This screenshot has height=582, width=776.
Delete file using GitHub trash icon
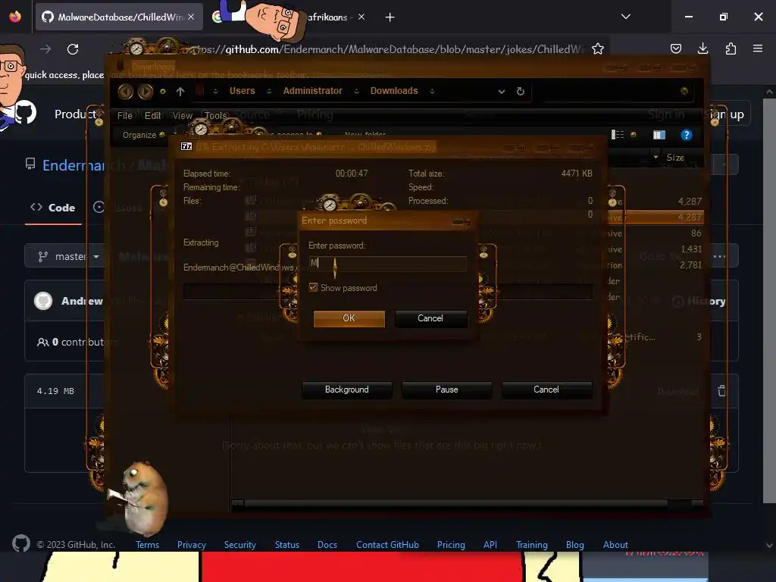(x=721, y=391)
